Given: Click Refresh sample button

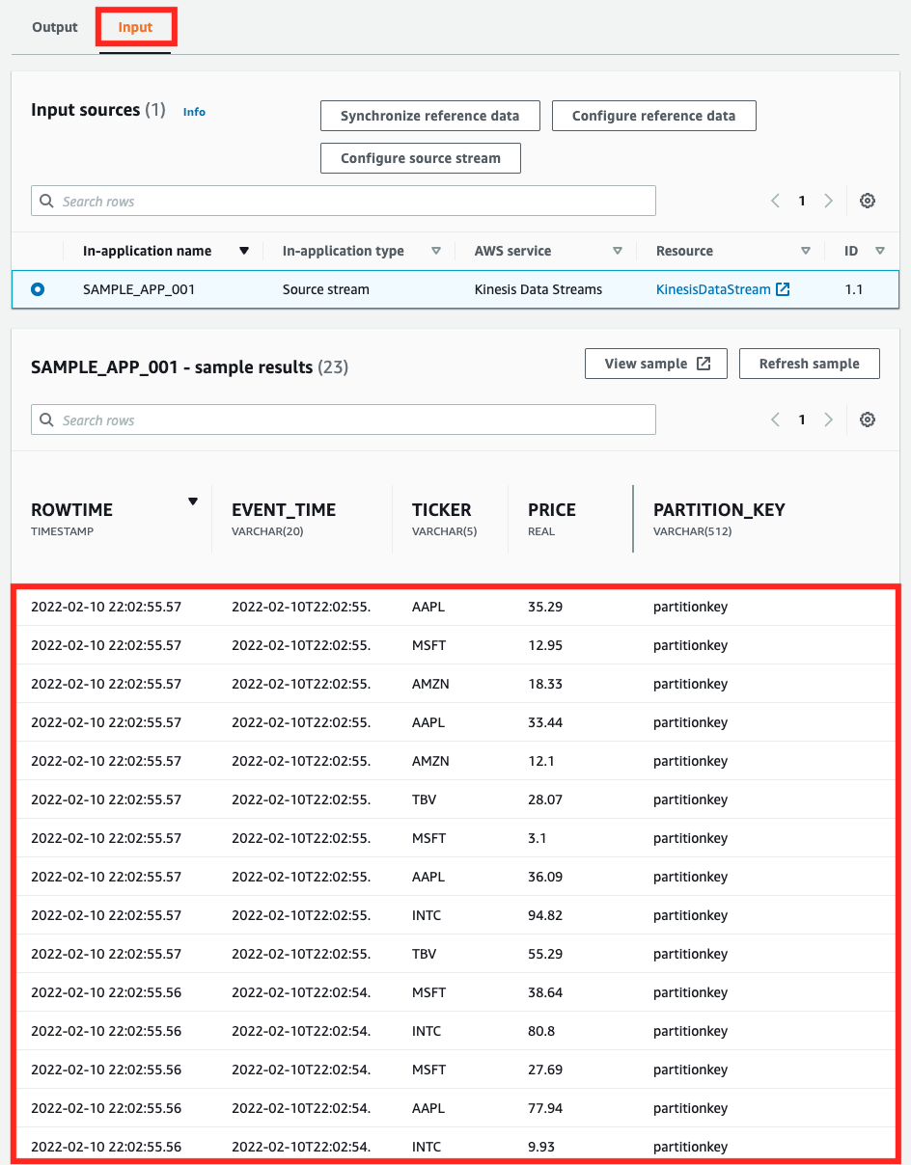Looking at the screenshot, I should pos(809,364).
